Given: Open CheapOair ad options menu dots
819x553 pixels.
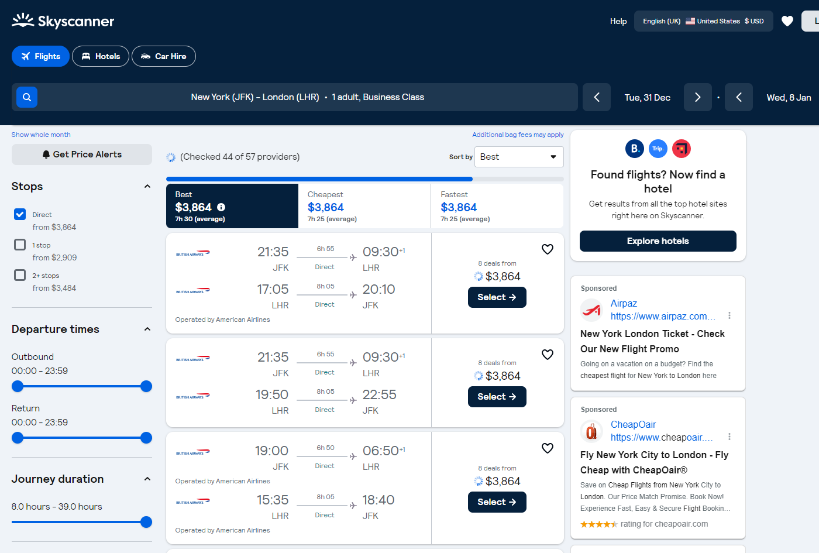Looking at the screenshot, I should point(729,437).
